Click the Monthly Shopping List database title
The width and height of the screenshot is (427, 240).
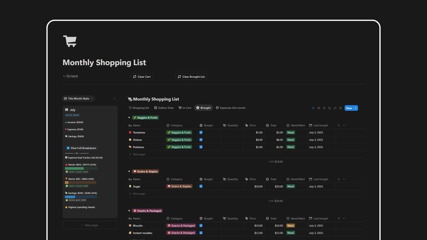pyautogui.click(x=156, y=99)
